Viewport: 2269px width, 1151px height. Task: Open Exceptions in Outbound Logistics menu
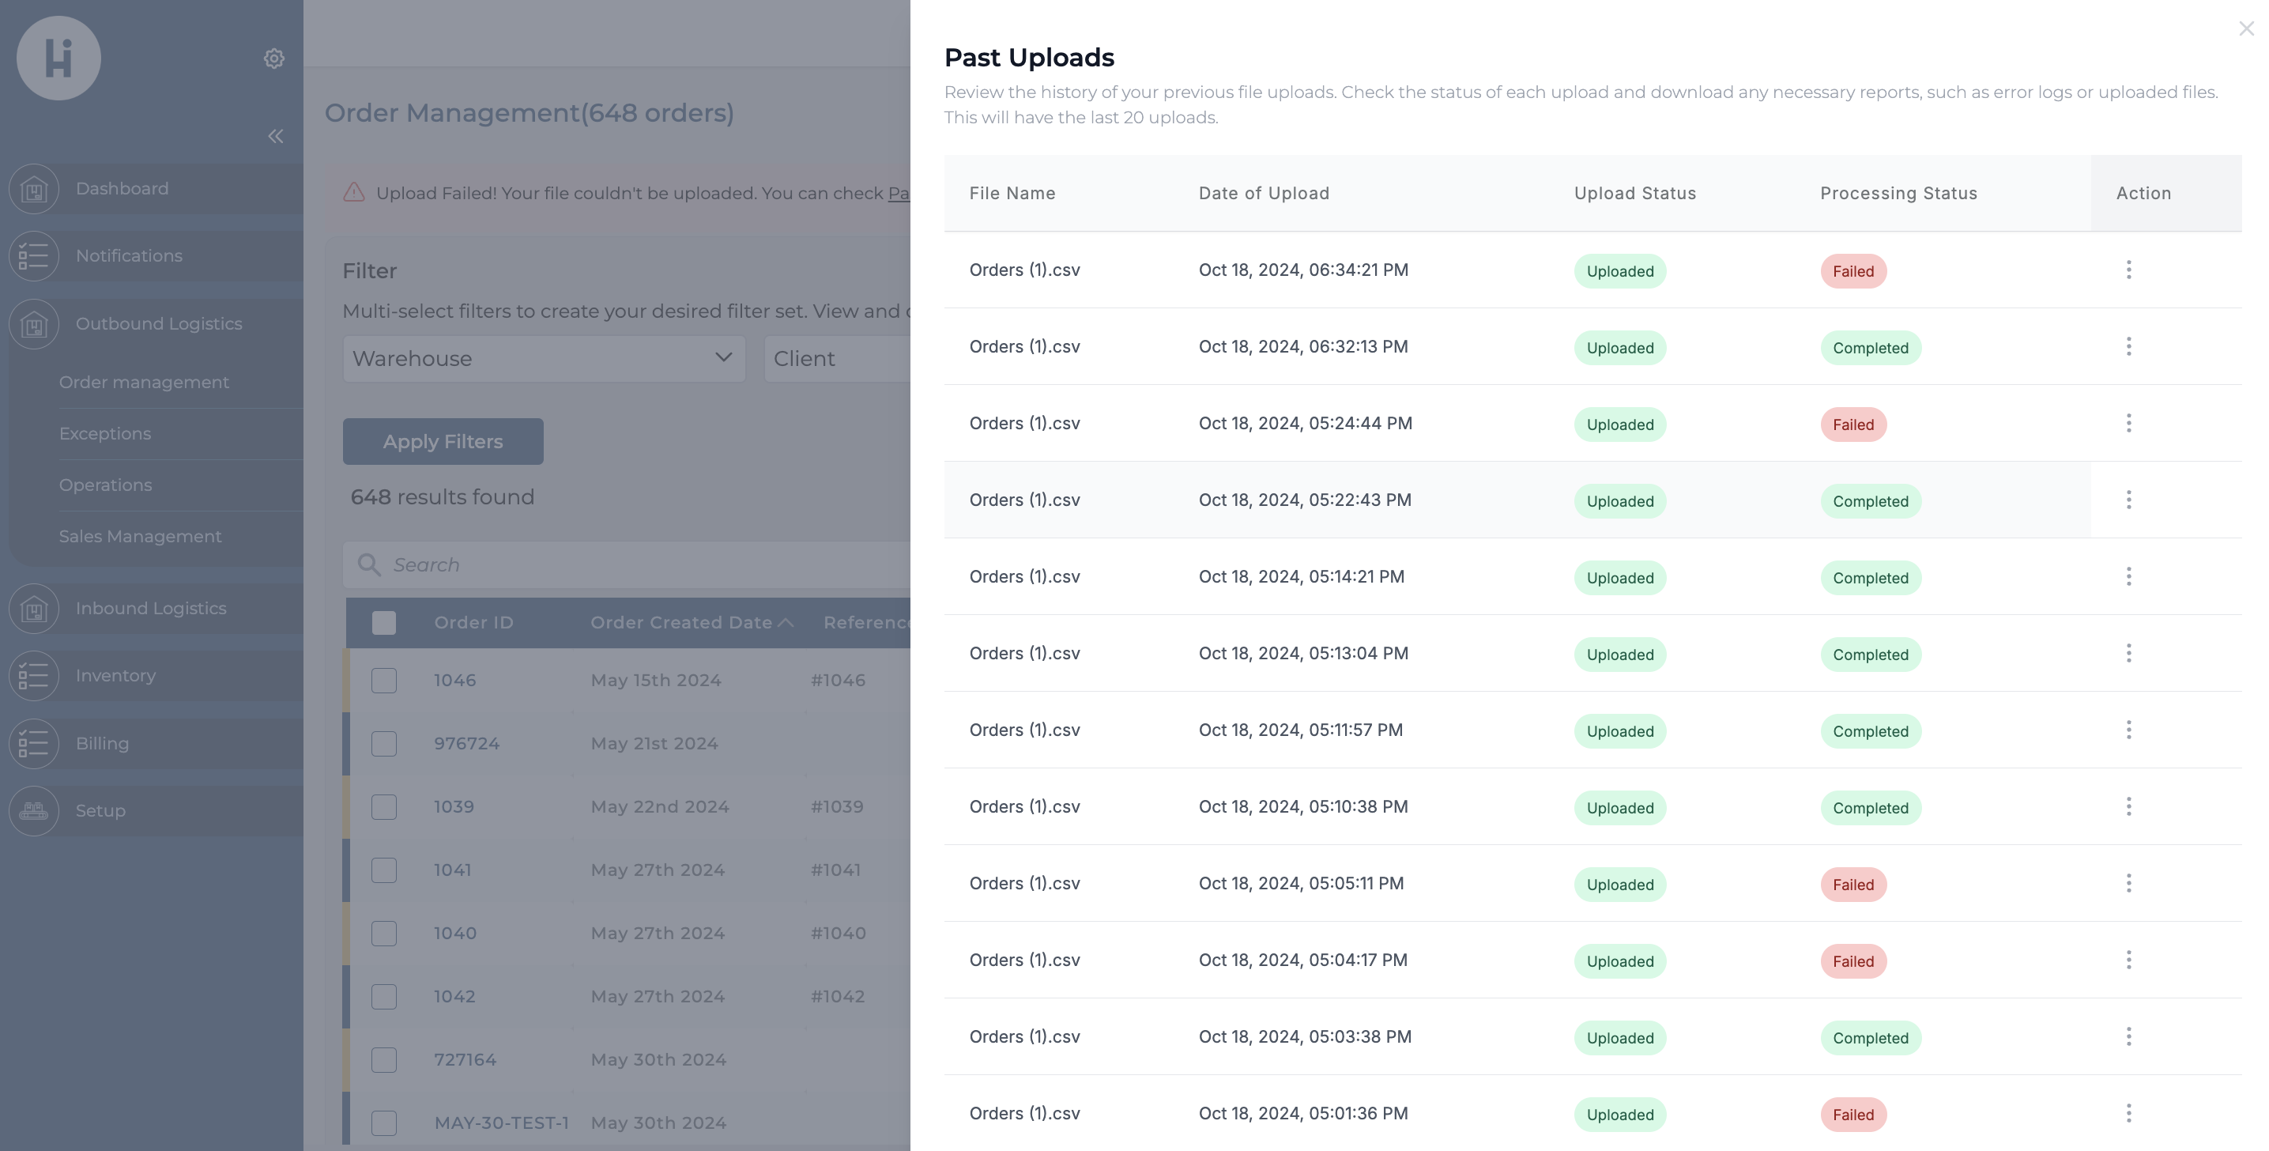click(105, 434)
